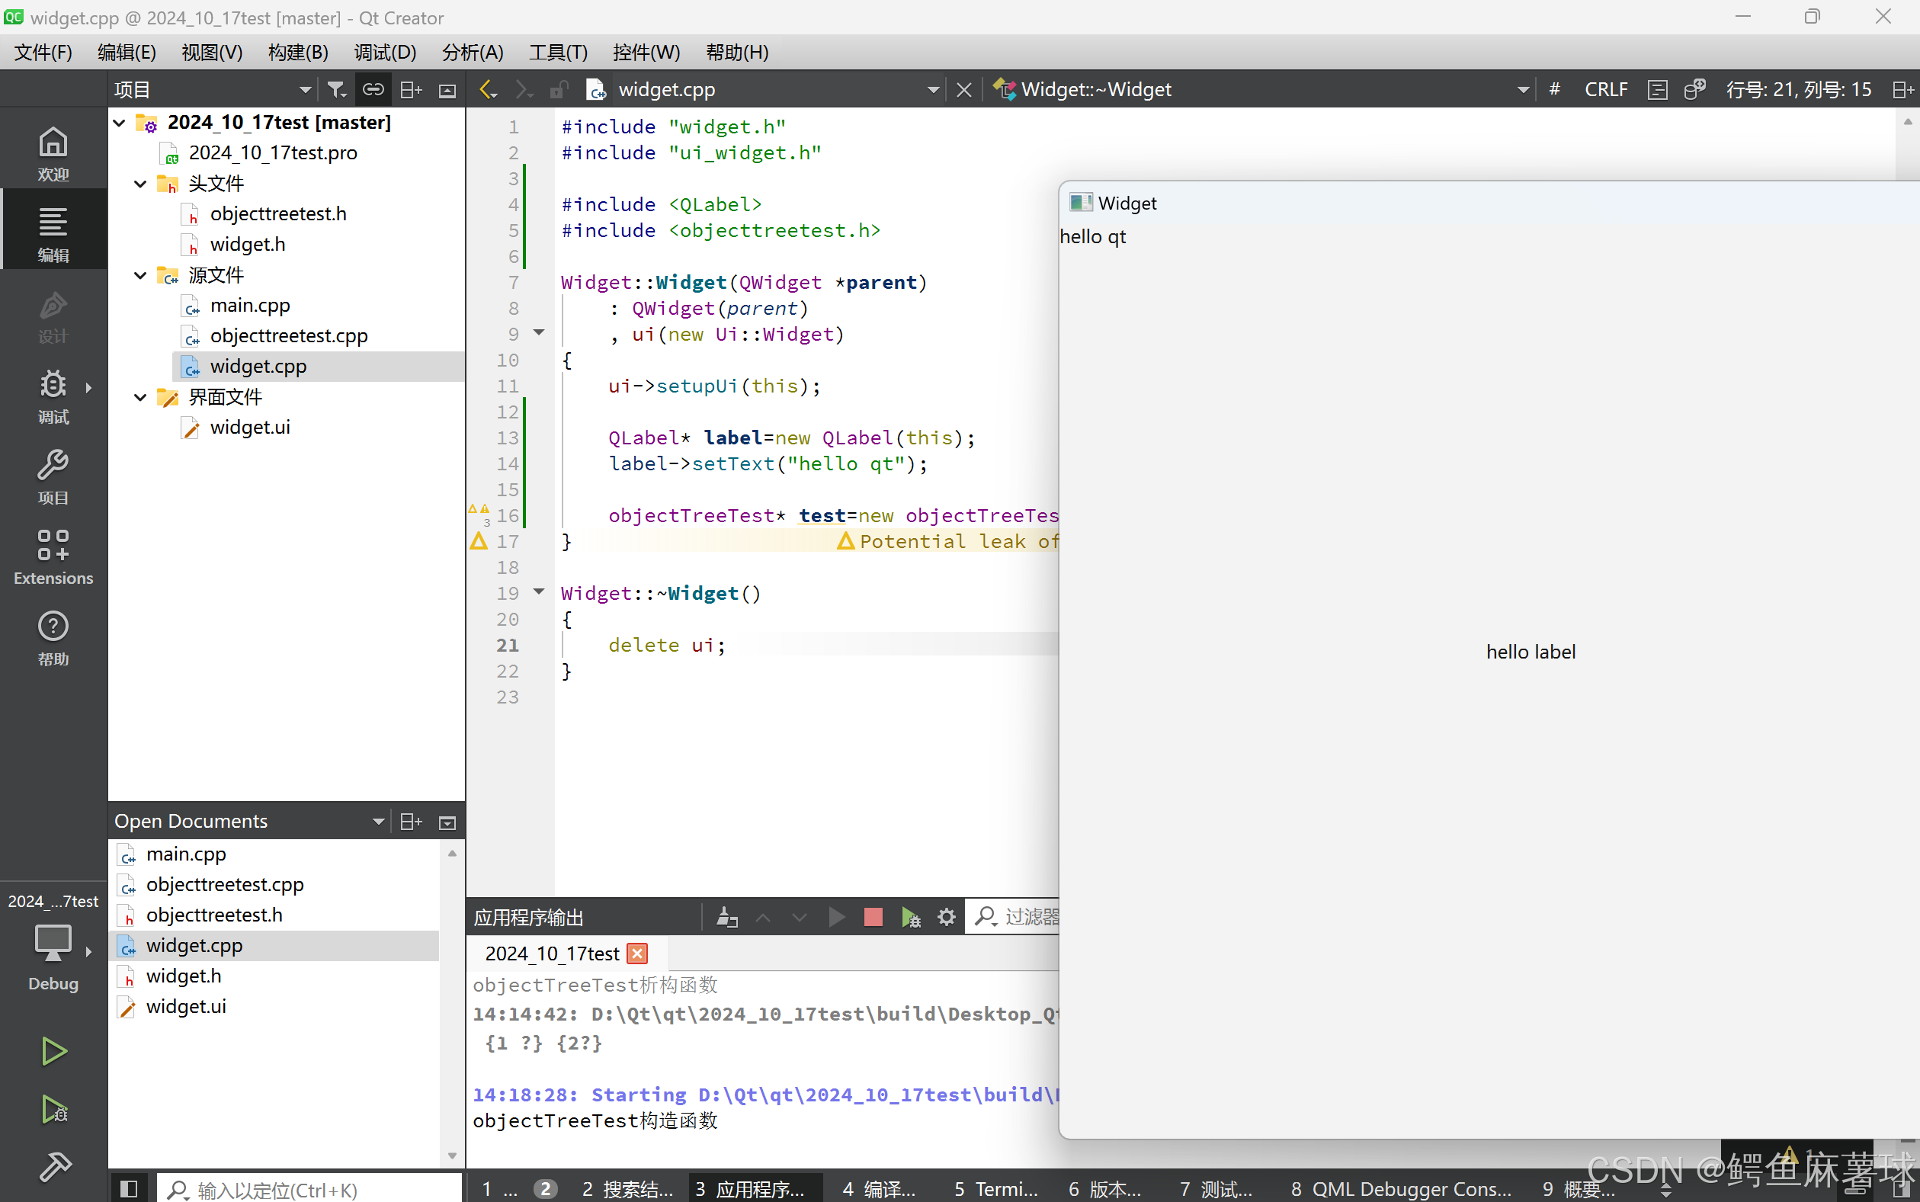Select main.cpp in project tree

pos(250,306)
